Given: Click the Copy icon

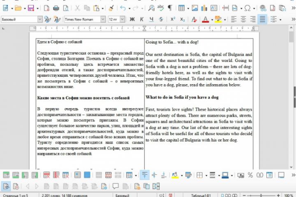Looking at the screenshot, I should [x=87, y=8].
